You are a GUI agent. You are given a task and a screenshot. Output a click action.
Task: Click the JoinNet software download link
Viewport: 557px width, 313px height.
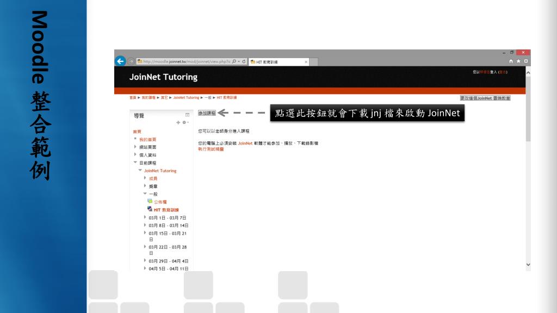point(245,143)
